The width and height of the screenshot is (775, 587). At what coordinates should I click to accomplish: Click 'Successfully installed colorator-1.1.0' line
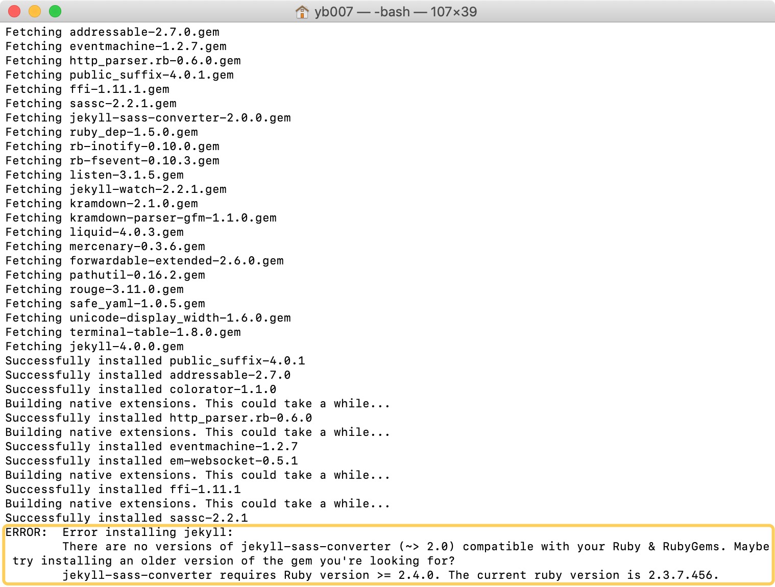point(141,389)
